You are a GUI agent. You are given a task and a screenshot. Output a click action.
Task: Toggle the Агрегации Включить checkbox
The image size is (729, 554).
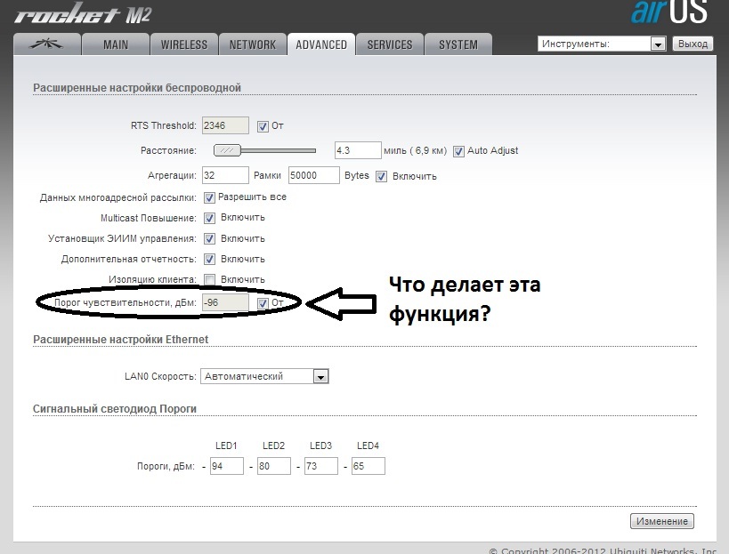381,176
